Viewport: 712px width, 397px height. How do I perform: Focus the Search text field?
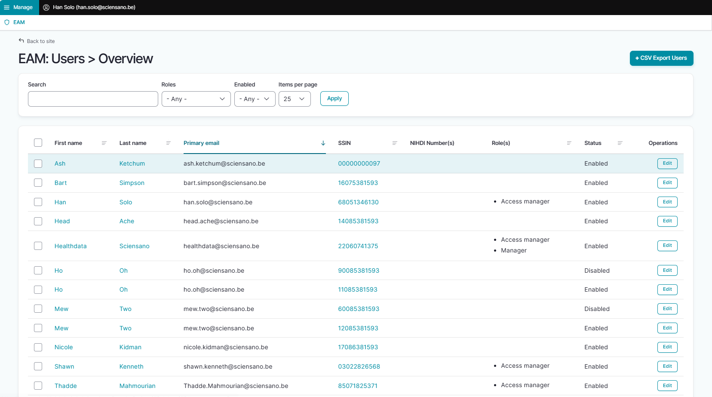click(x=93, y=99)
